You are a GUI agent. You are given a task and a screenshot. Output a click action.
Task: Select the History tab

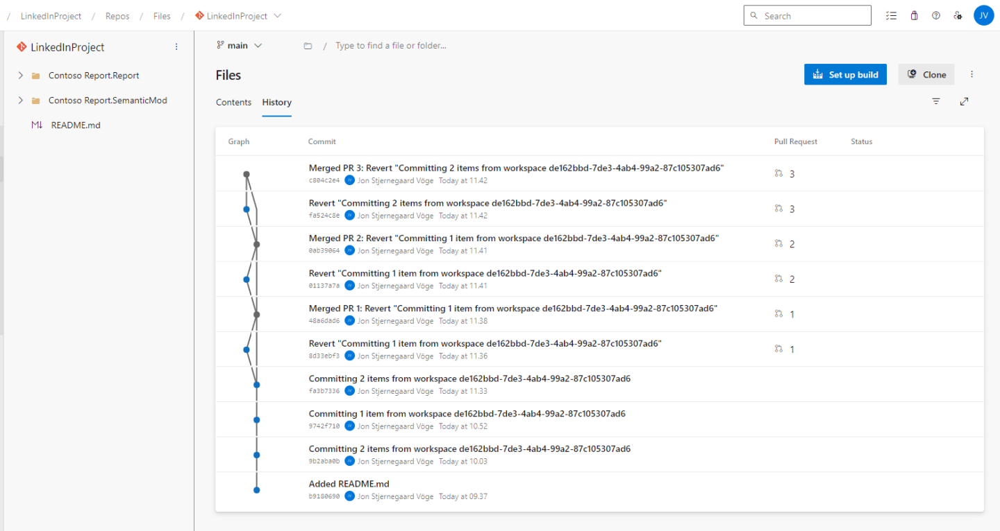[276, 103]
